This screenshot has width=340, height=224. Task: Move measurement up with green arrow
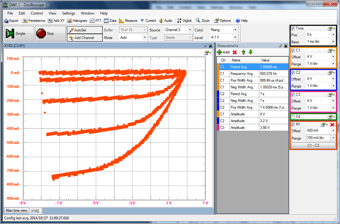243,52
